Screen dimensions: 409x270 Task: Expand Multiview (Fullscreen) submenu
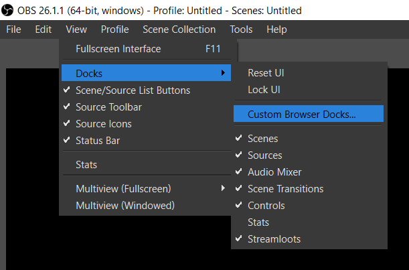(224, 188)
